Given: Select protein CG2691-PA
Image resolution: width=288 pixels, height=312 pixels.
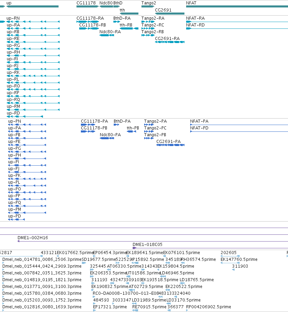Looking at the screenshot, I should pos(170,145).
